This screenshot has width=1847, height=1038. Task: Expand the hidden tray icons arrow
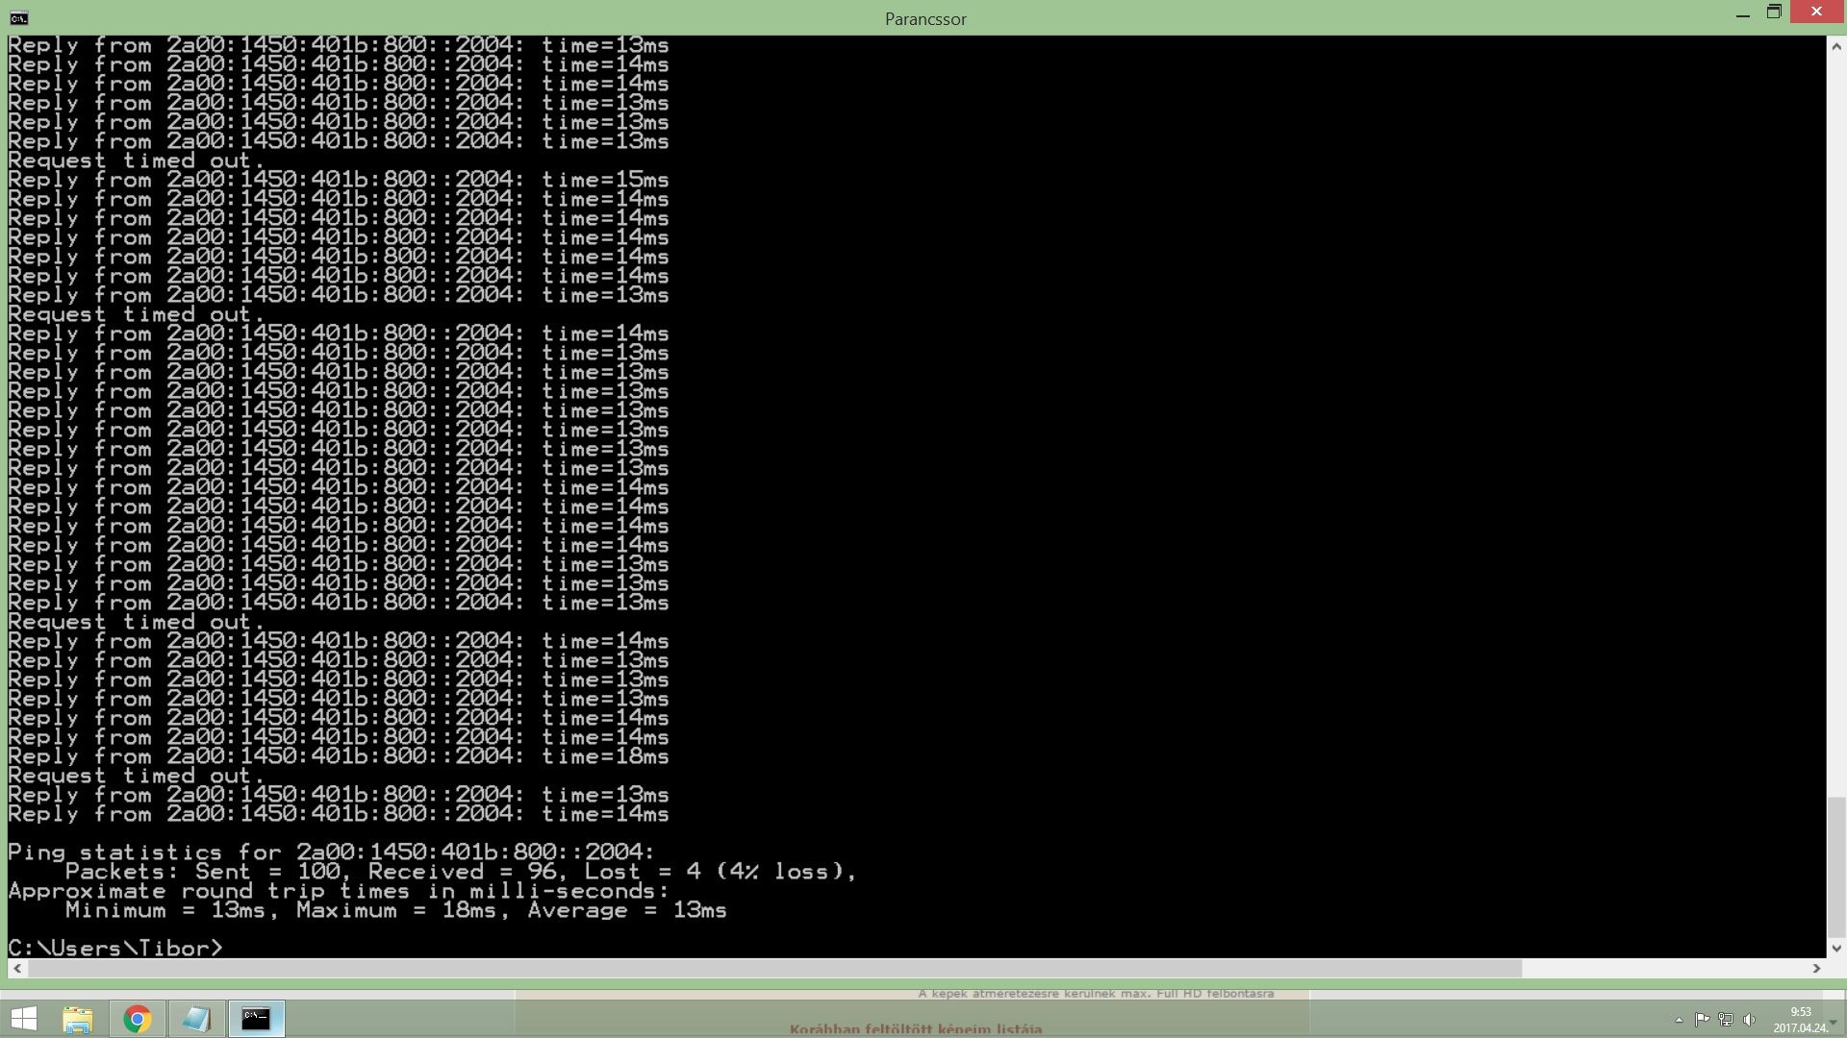1679,1020
